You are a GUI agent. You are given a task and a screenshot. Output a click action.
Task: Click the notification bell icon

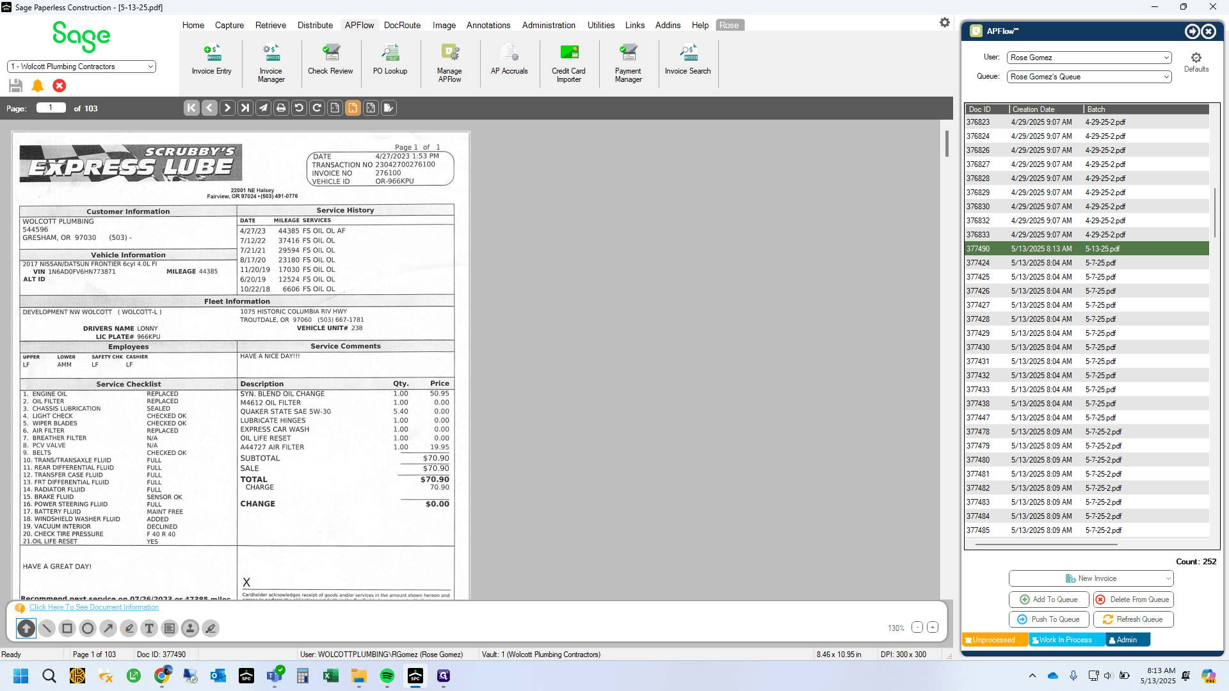click(x=38, y=86)
